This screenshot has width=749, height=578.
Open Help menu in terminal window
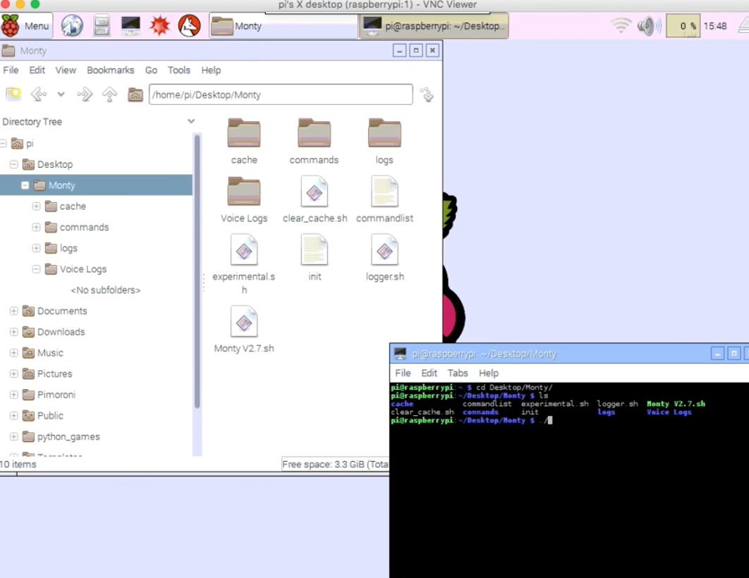489,374
